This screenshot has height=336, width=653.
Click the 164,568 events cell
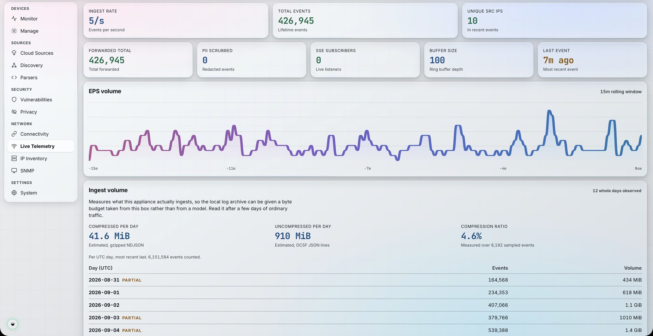click(x=498, y=280)
